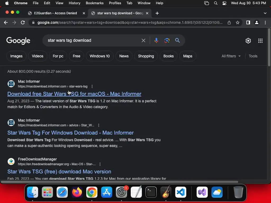
Task: Expand the All filters dropdown
Action: pos(231,56)
